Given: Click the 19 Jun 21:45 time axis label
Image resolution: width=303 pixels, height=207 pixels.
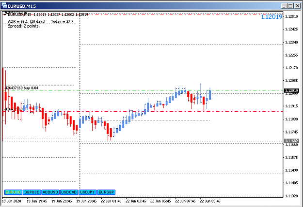Looking at the screenshot, I should pyautogui.click(x=62, y=201).
